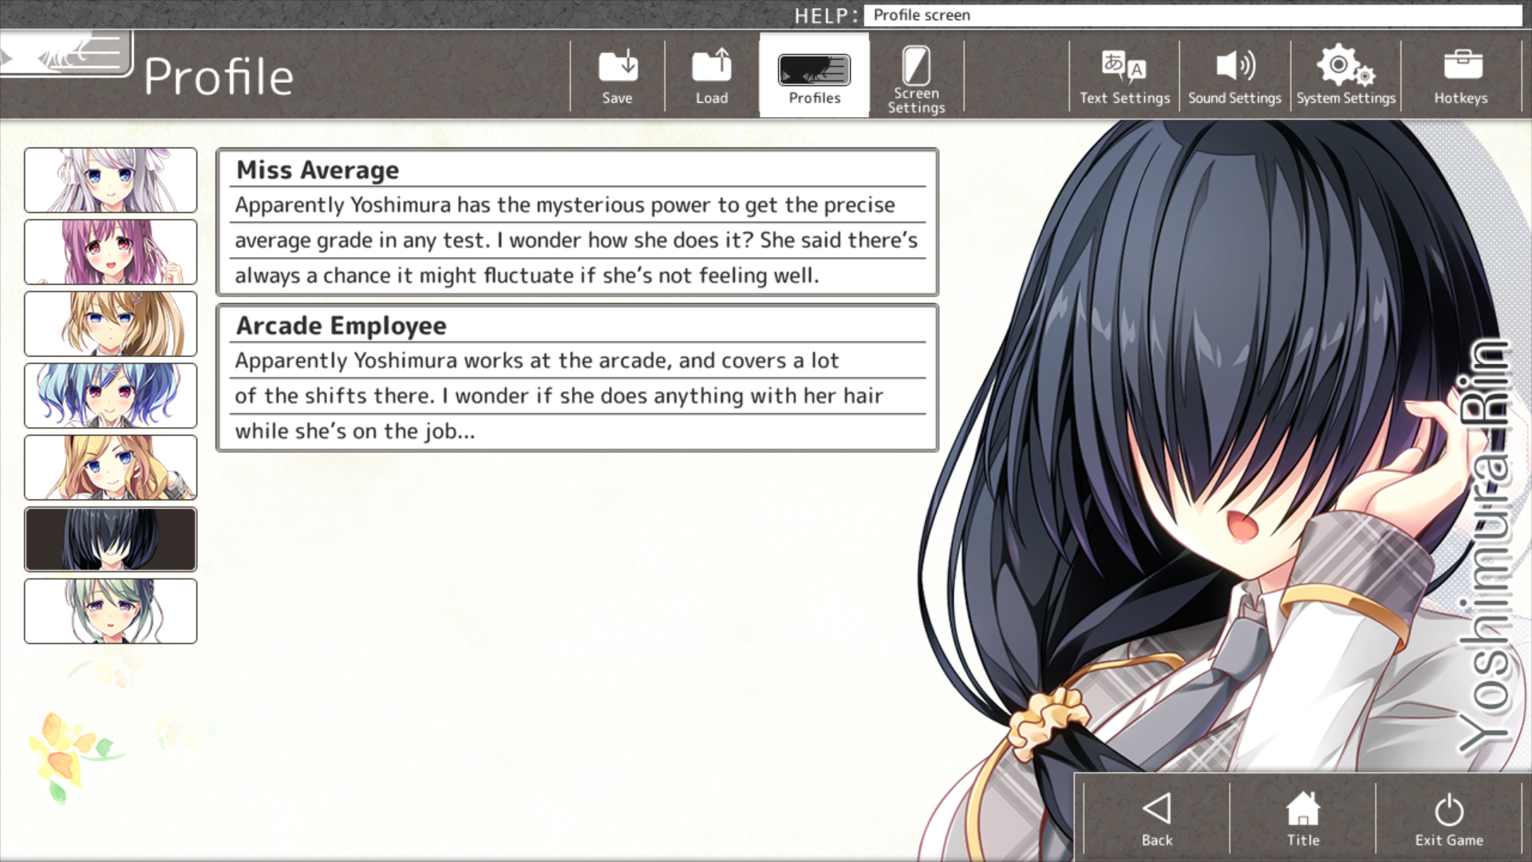Click the Exit Game power icon

(1448, 810)
